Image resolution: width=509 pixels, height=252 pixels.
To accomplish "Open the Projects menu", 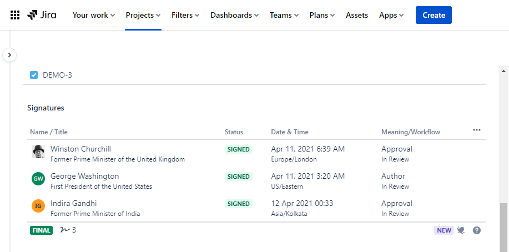I will click(x=143, y=15).
